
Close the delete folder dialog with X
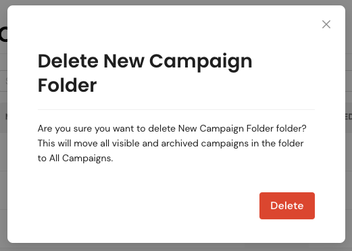326,24
